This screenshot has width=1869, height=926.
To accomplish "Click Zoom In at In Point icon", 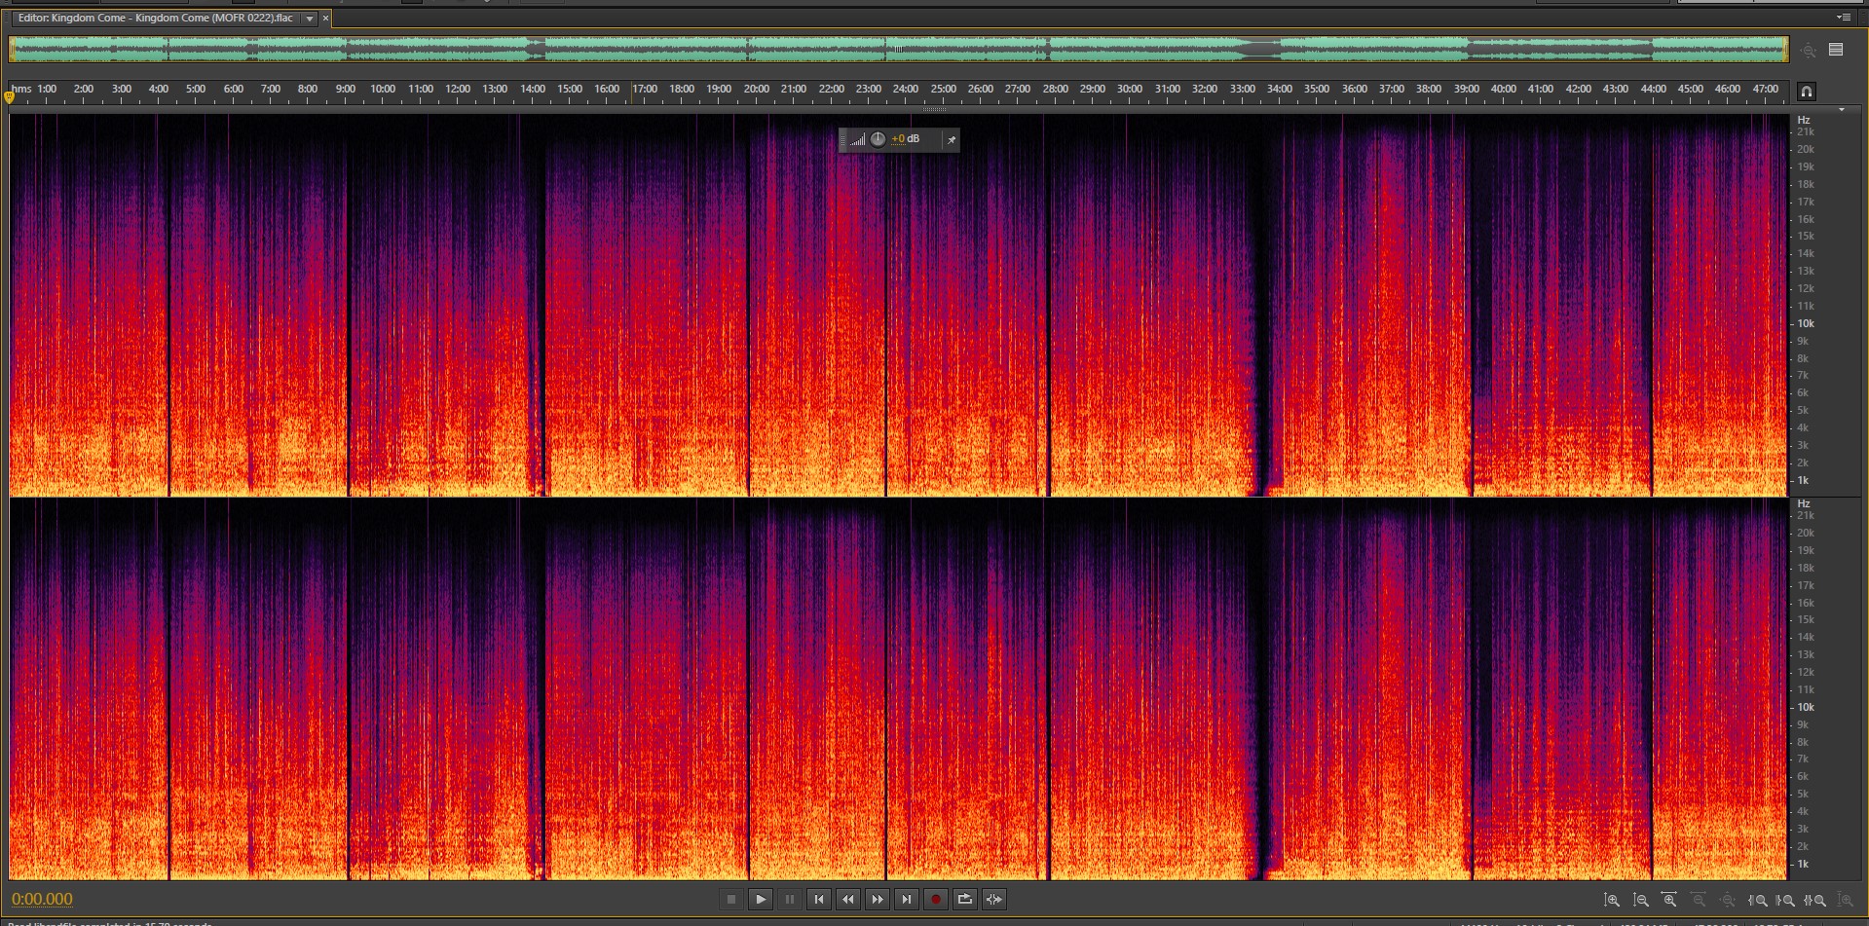I will pos(1758,901).
